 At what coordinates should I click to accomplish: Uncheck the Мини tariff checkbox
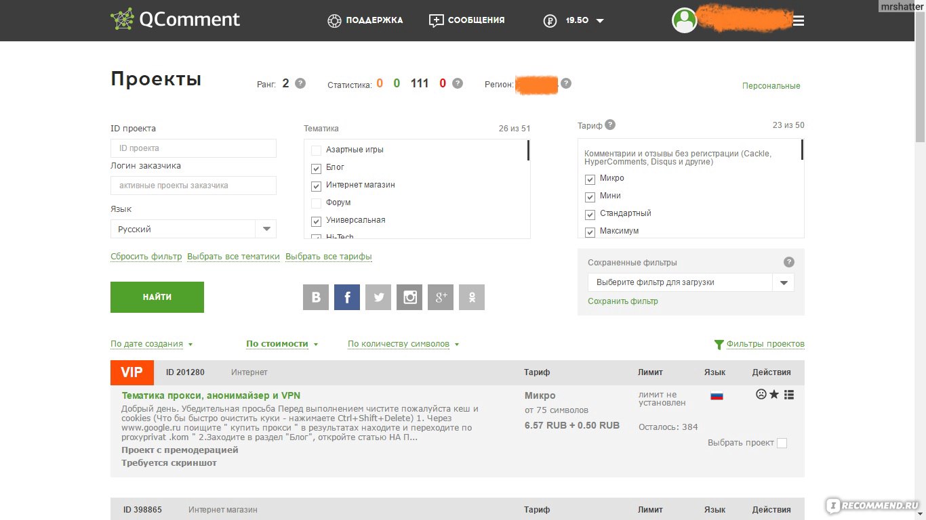pyautogui.click(x=590, y=197)
